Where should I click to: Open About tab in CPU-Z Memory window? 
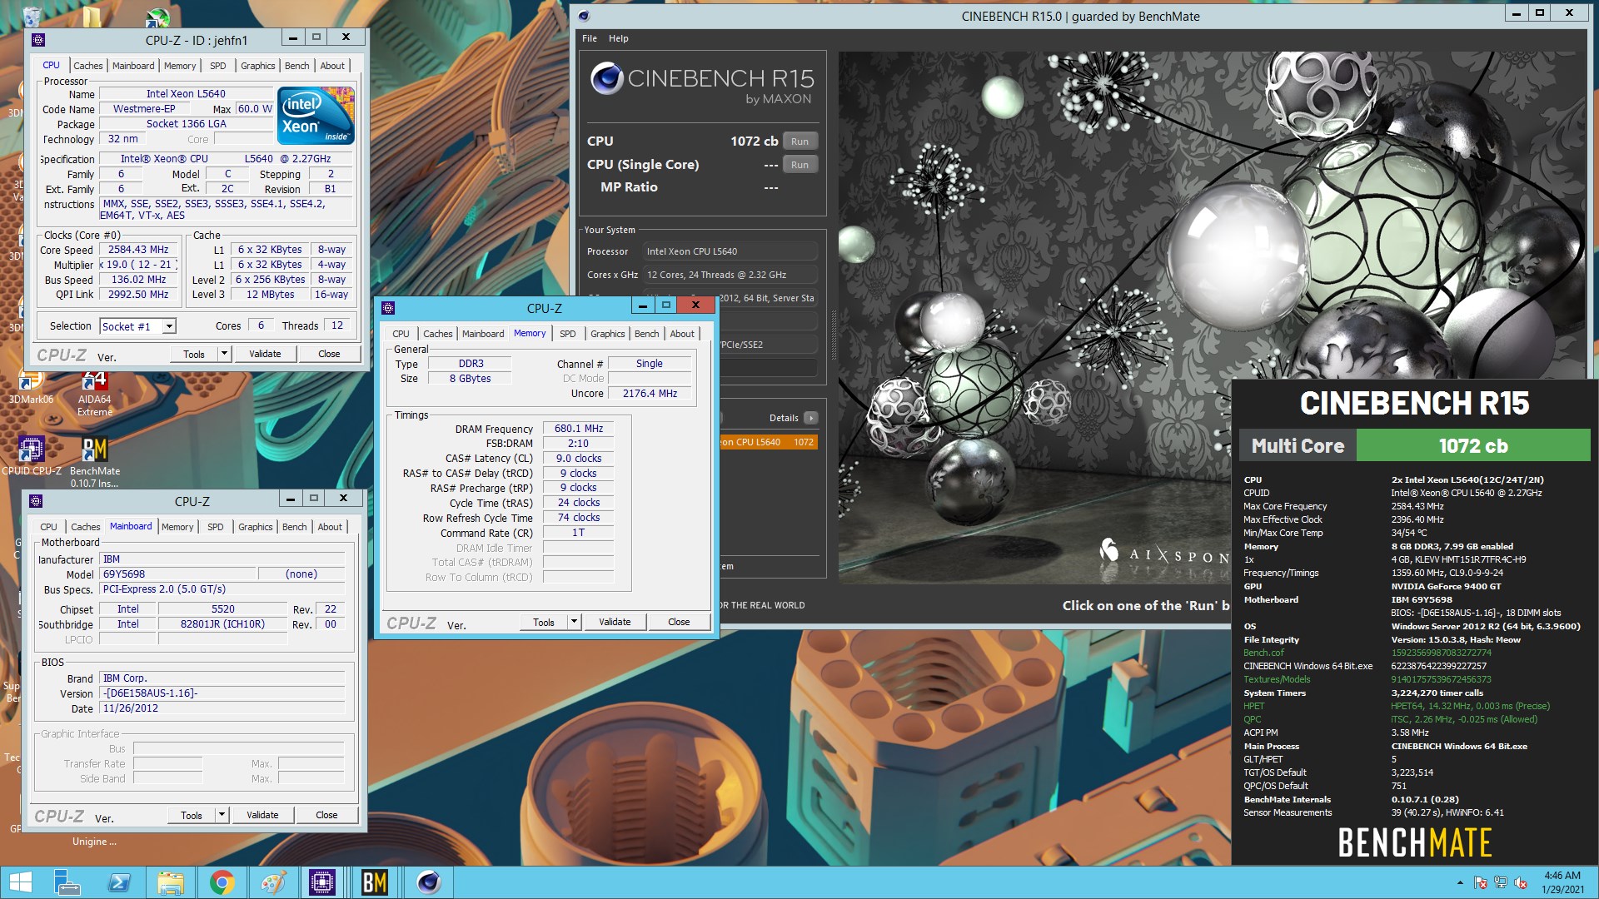tap(682, 334)
